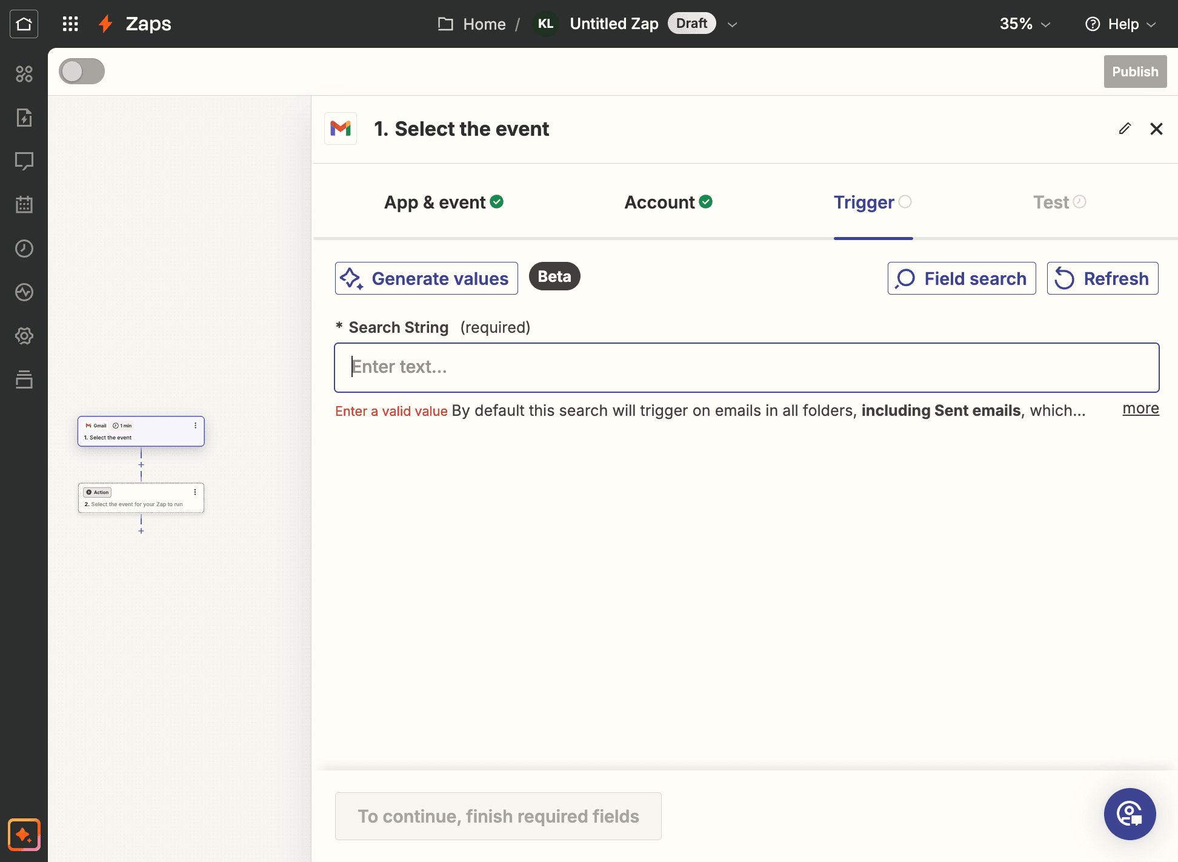Click the Gmail logo in the step header
Image resolution: width=1178 pixels, height=862 pixels.
click(341, 129)
